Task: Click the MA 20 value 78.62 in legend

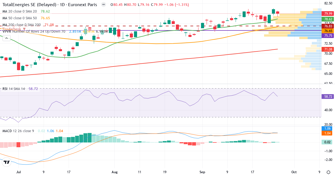Action: click(x=45, y=11)
